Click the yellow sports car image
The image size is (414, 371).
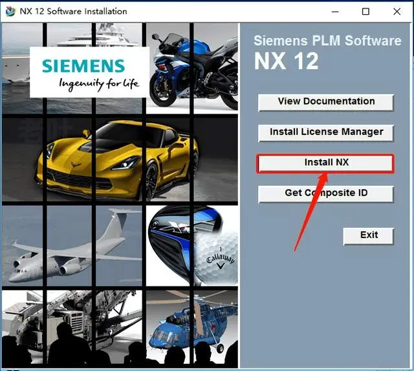pos(119,161)
